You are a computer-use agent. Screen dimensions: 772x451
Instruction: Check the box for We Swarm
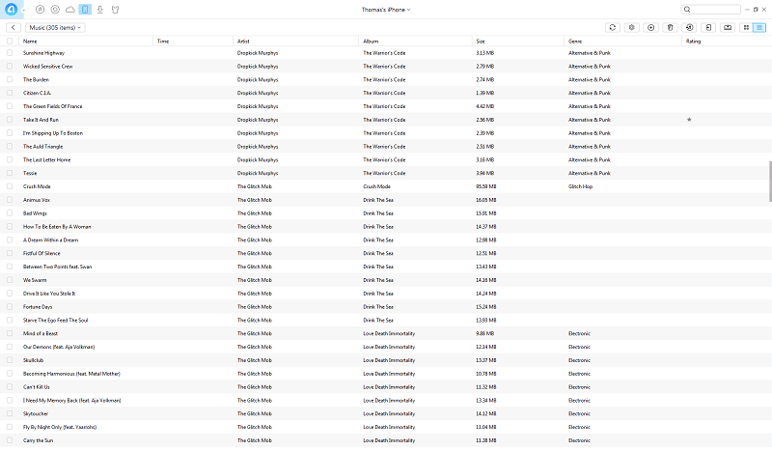coord(10,280)
